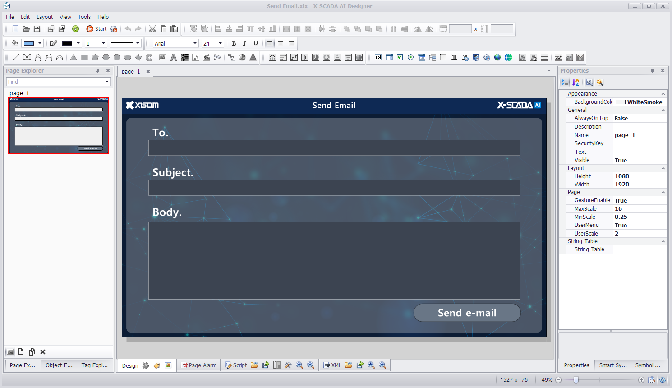
Task: Toggle italic text formatting
Action: point(244,43)
